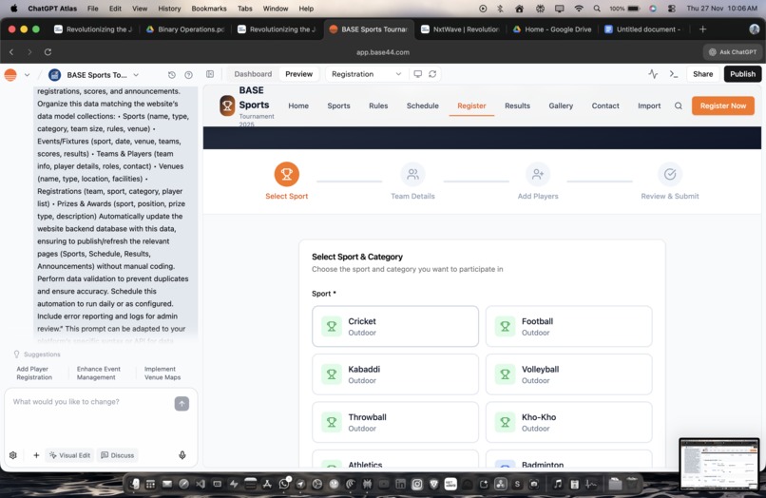Switch to the Home - Google Drive tab
The height and width of the screenshot is (498, 766).
(552, 29)
